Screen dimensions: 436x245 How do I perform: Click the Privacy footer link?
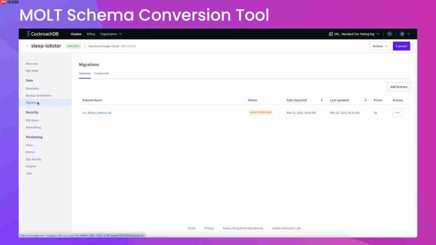click(x=209, y=229)
